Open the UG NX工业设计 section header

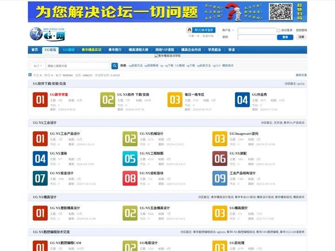(45, 123)
